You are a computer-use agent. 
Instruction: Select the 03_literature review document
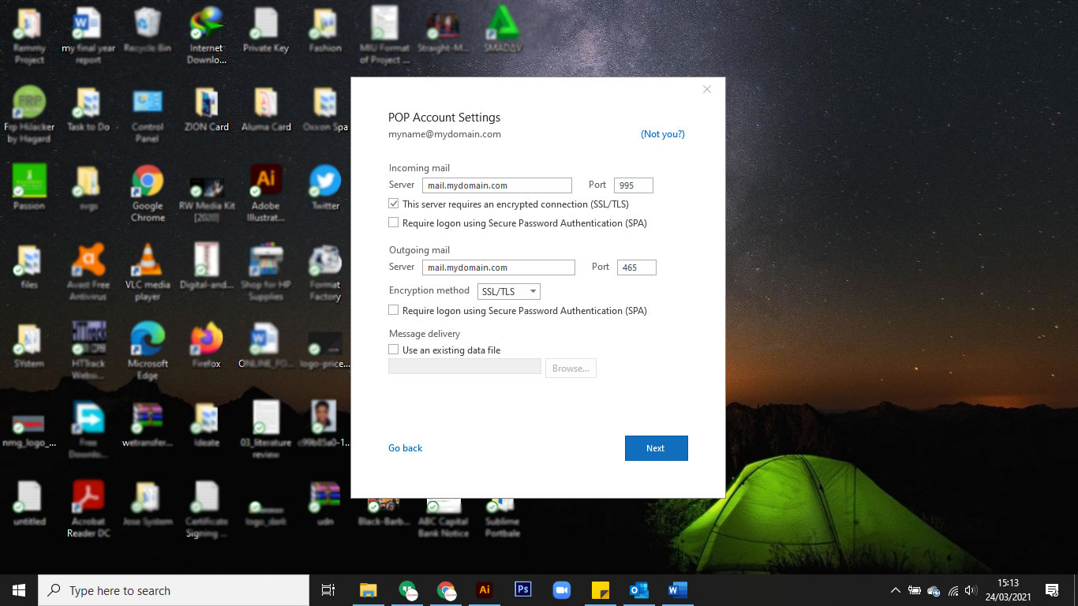click(x=266, y=430)
